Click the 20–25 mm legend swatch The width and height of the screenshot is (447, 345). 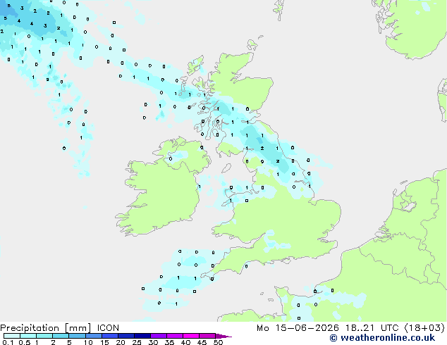pyautogui.click(x=126, y=336)
